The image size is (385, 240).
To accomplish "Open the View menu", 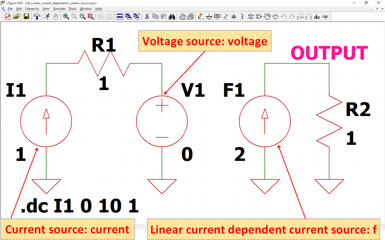I will 46,9.
